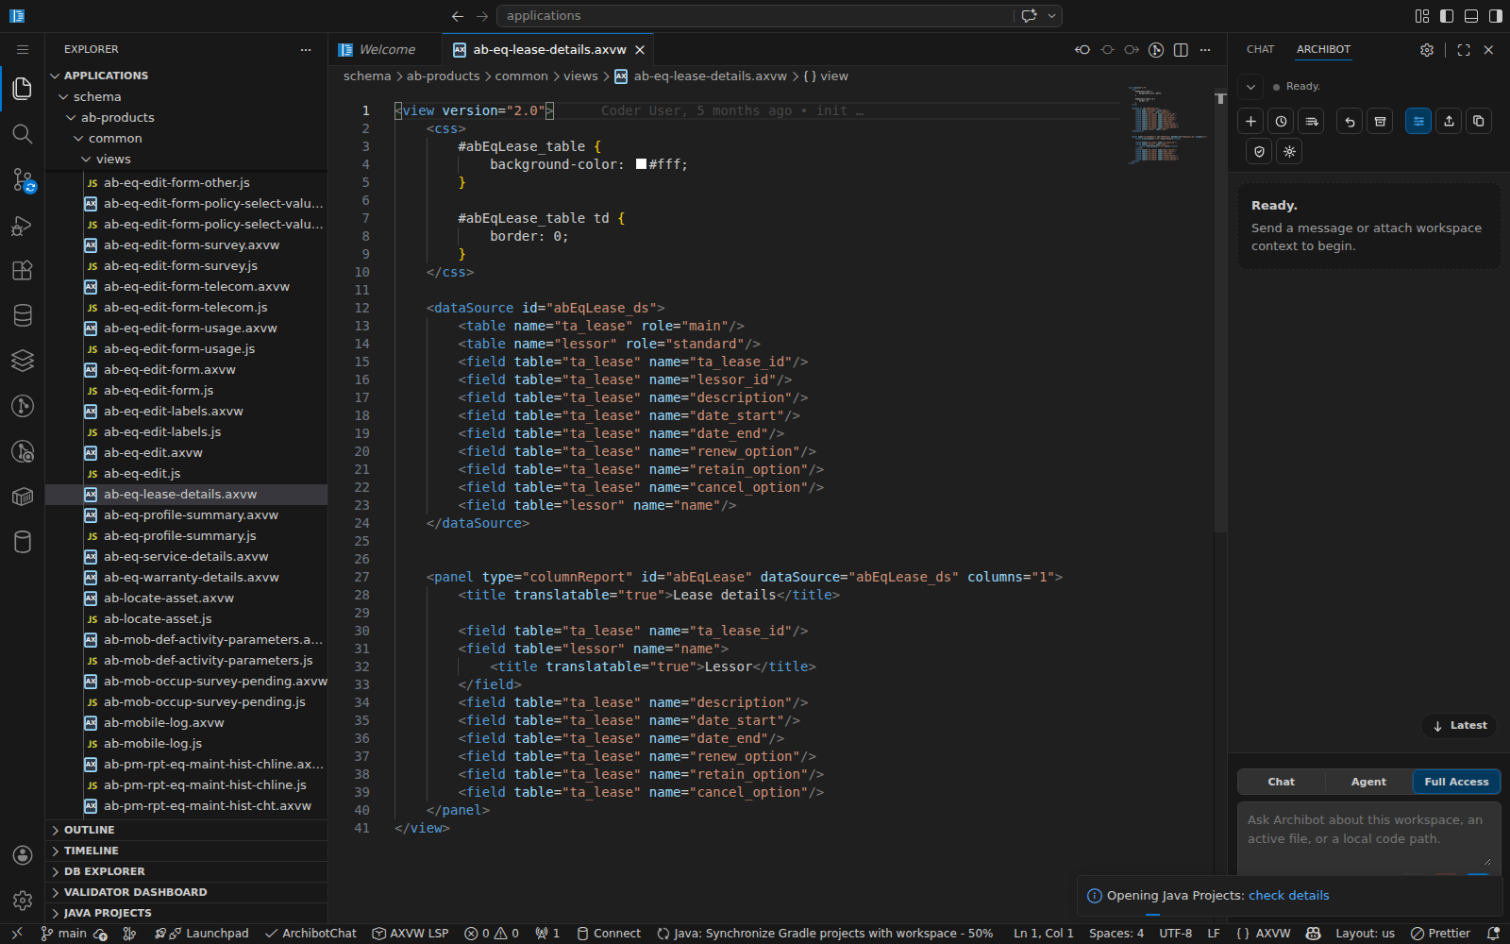Image resolution: width=1510 pixels, height=944 pixels.
Task: Open Archibot panel settings gear
Action: [x=1427, y=49]
